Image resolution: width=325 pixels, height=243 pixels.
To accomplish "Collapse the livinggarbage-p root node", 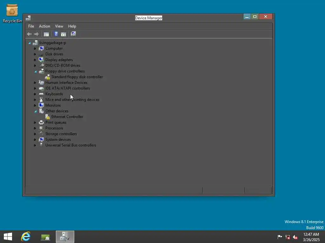I will click(x=30, y=43).
